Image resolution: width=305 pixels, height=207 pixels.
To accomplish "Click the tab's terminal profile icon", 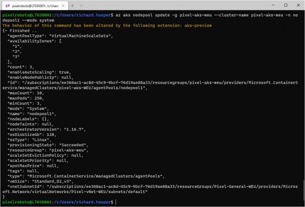I will (8, 6).
